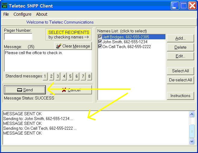
Task: Click the eraser icon on Clear Message
Action: click(x=59, y=46)
